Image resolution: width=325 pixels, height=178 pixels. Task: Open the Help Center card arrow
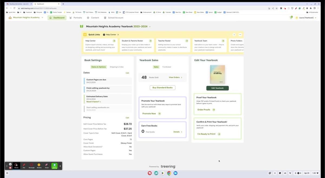[114, 41]
